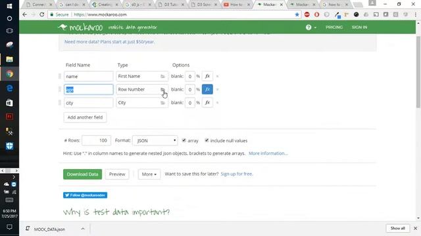Screen dimensions: 421x236
Task: Toggle include null values checkbox
Action: coord(207,140)
